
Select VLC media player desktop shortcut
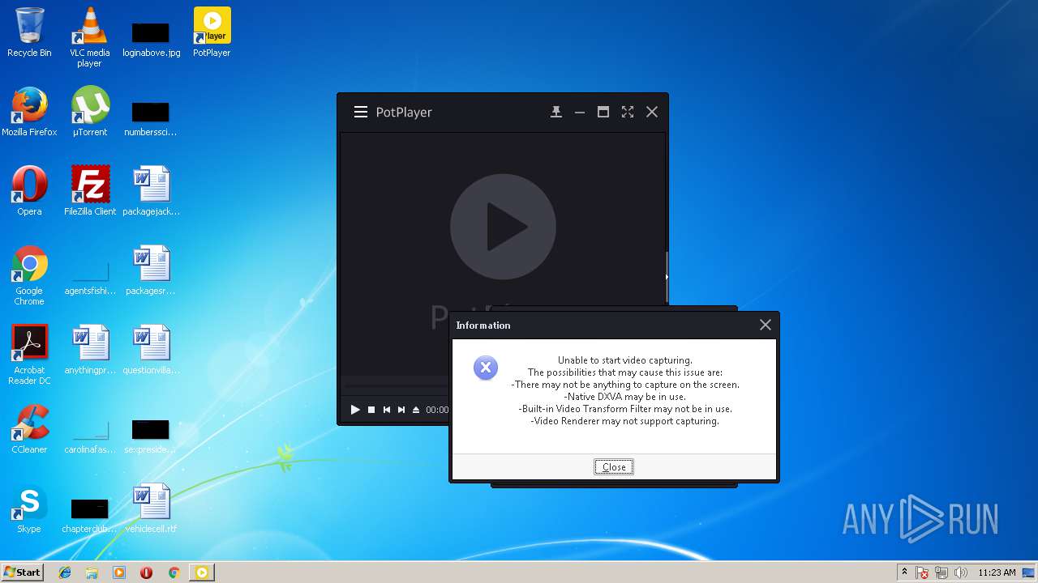click(89, 37)
